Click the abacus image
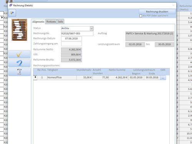 click(x=19, y=30)
